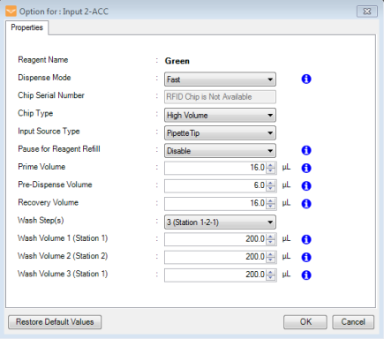This screenshot has width=384, height=339.
Task: Decrease Wash Volume 1 with down arrow
Action: 271,242
